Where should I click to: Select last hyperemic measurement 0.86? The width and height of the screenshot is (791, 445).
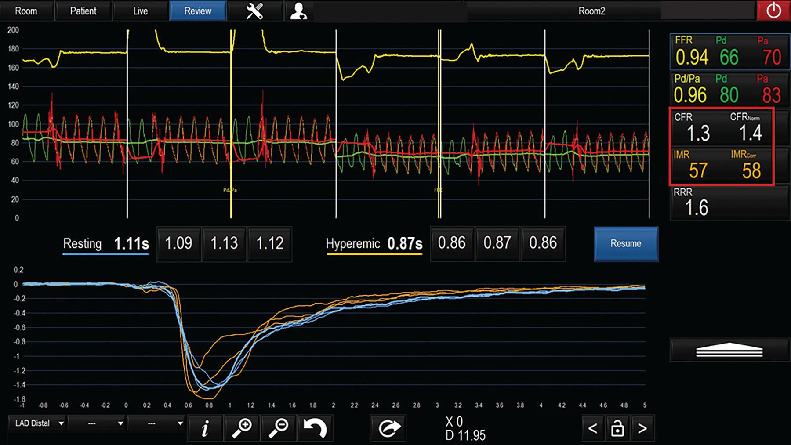tap(543, 243)
